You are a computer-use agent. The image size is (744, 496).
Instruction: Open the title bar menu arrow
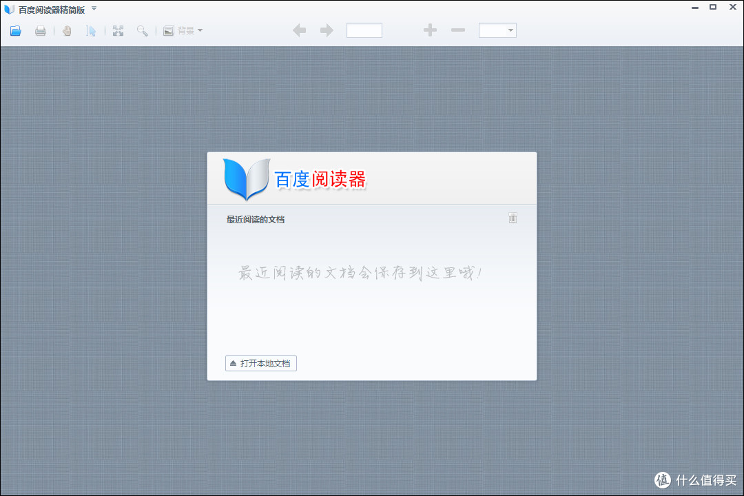click(94, 8)
